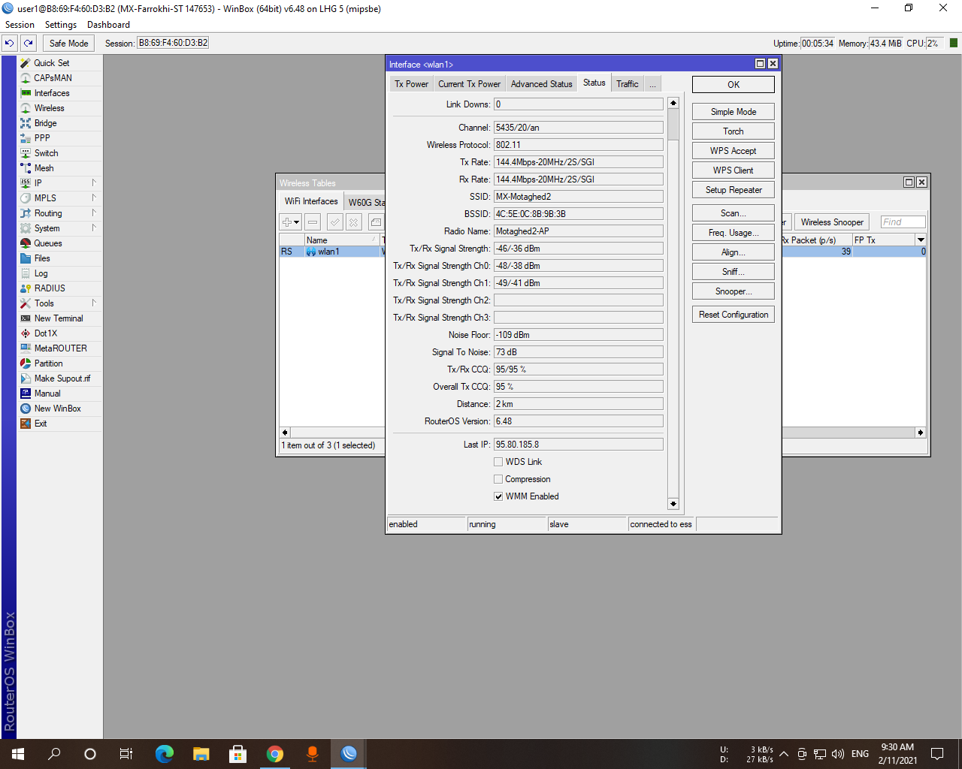Open Session menu

coord(20,25)
